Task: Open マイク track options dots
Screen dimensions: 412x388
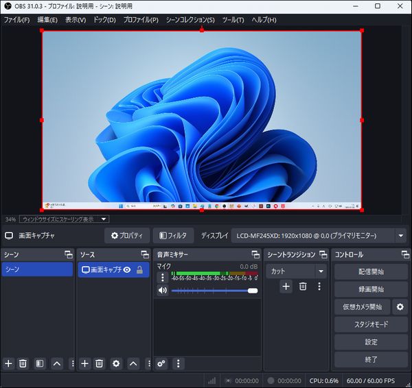Action: tap(162, 277)
